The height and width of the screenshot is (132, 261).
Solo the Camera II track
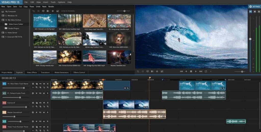click(48, 103)
